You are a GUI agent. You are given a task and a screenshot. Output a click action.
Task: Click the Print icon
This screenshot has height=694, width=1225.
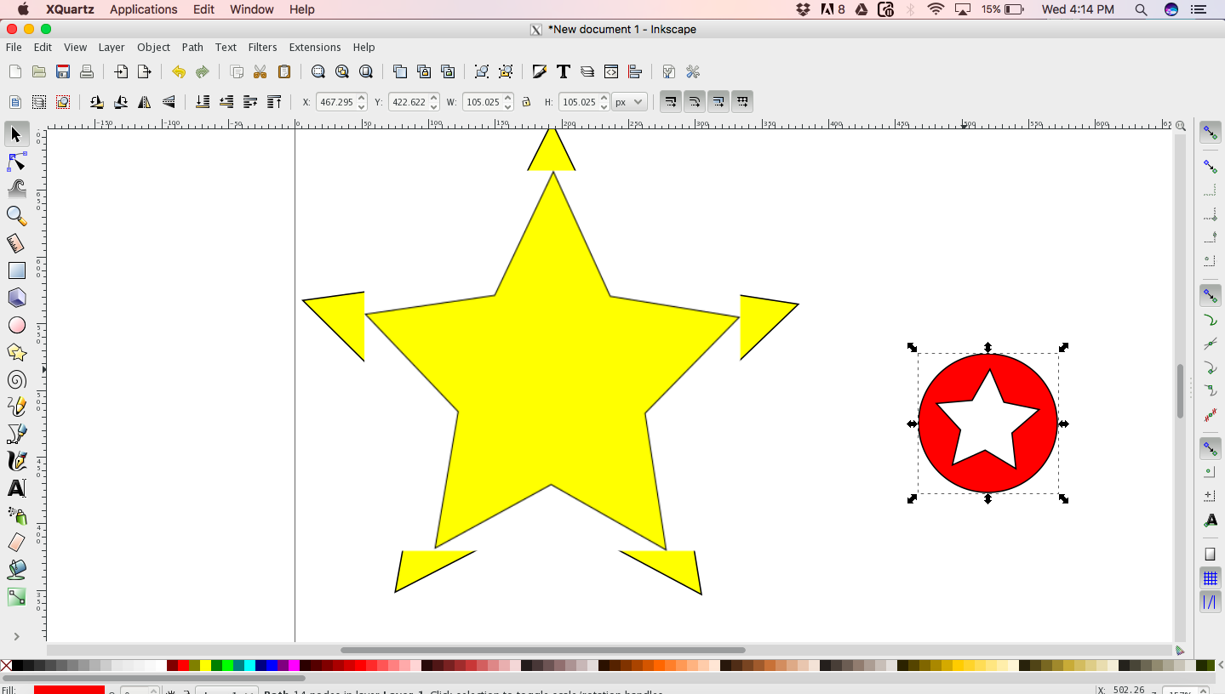(86, 71)
